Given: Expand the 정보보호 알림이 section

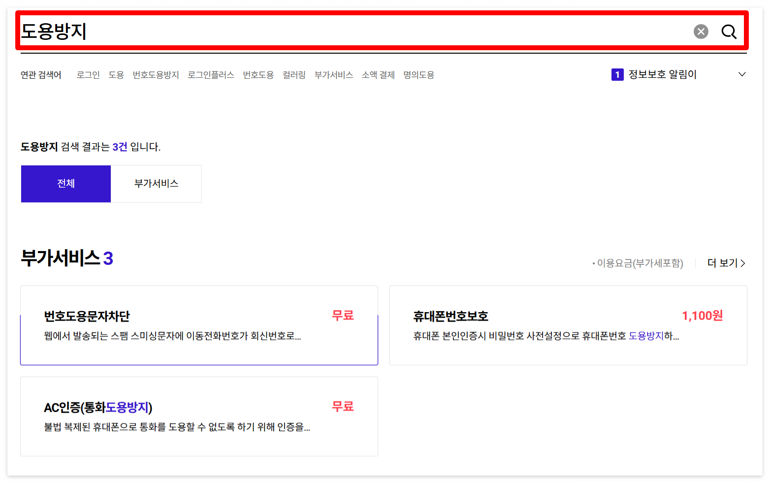Looking at the screenshot, I should click(x=741, y=74).
